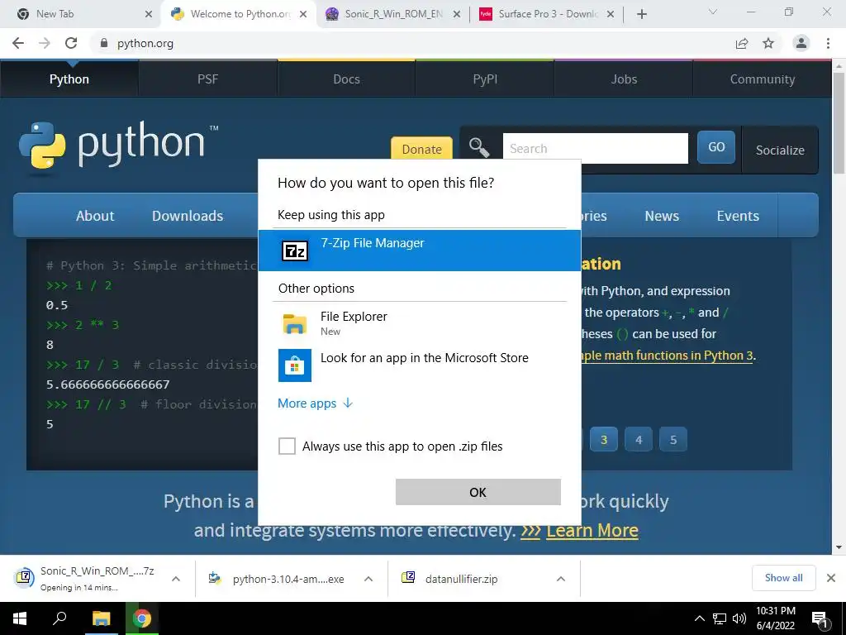The image size is (846, 635).
Task: Click the magnifier search icon on python.org
Action: coord(478,147)
